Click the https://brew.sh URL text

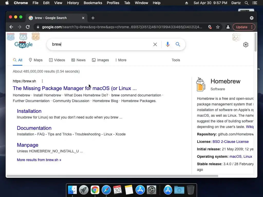pyautogui.click(x=24, y=81)
